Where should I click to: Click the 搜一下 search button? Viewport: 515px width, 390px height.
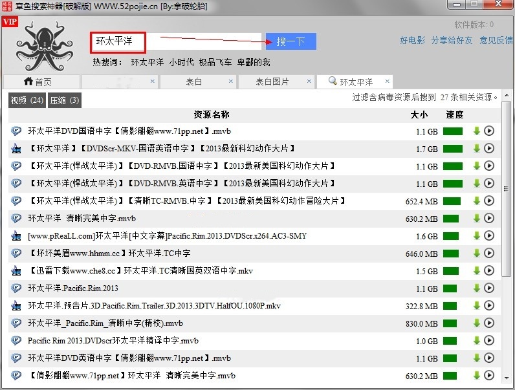tap(290, 41)
